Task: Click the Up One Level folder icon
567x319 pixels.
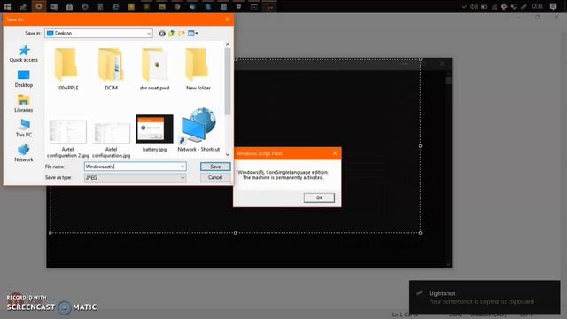Action: coord(171,34)
